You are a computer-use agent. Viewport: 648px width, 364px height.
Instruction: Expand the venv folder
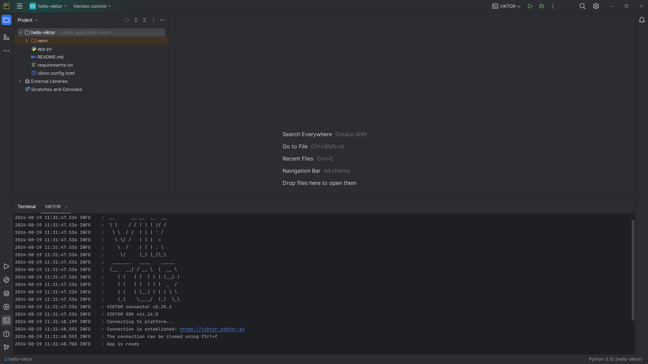tap(27, 41)
